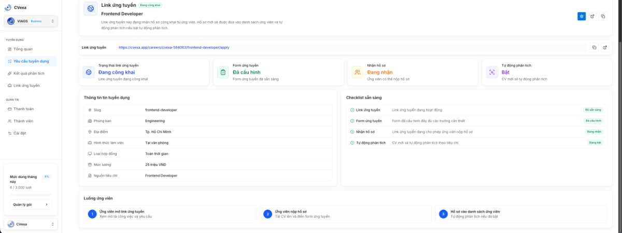
Task: Click check icon of Form ứng tuyển checklist row
Action: [352, 121]
